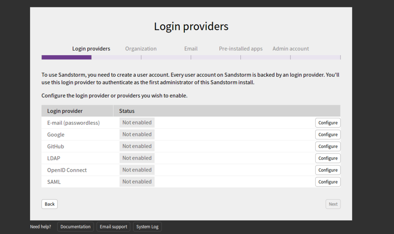Click Not enabled status for E-mail (passwordless)
Screen dimensions: 394x234
[137, 123]
